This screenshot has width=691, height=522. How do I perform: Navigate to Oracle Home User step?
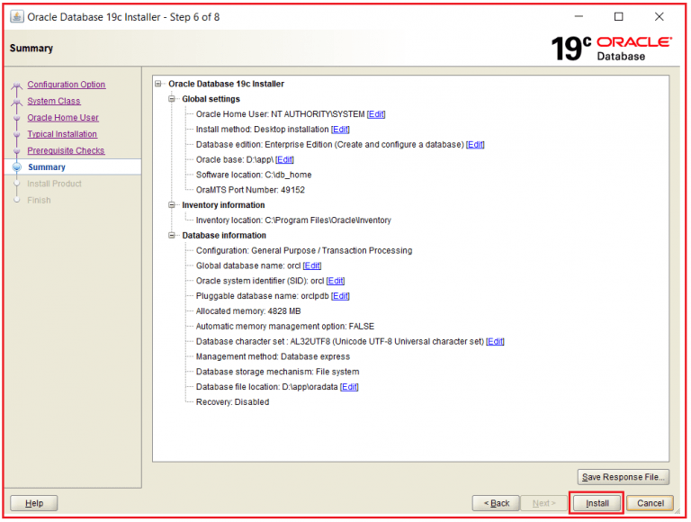[63, 118]
